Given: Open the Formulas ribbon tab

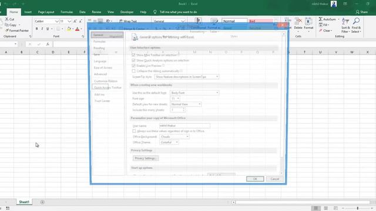Looking at the screenshot, I should [66, 12].
